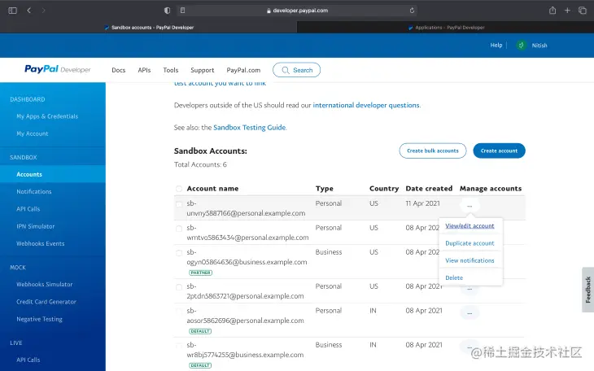Click the Create account button
This screenshot has width=594, height=371.
499,151
